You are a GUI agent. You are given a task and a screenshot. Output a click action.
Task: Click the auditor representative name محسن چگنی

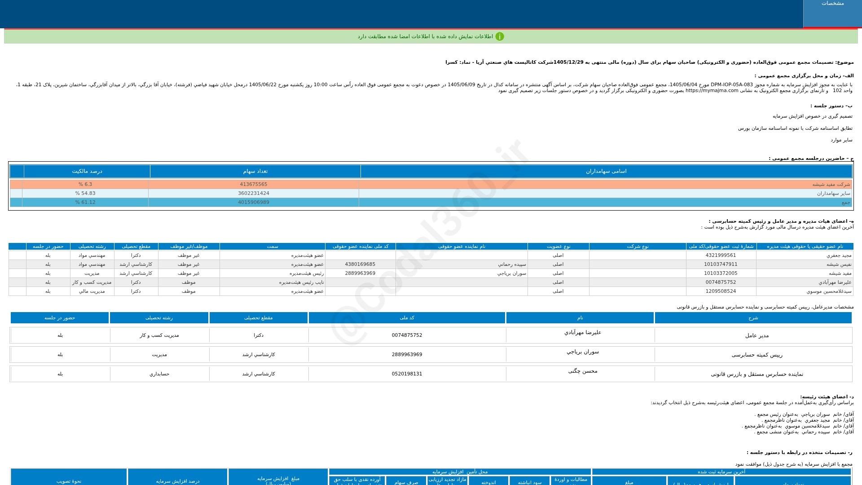click(582, 371)
